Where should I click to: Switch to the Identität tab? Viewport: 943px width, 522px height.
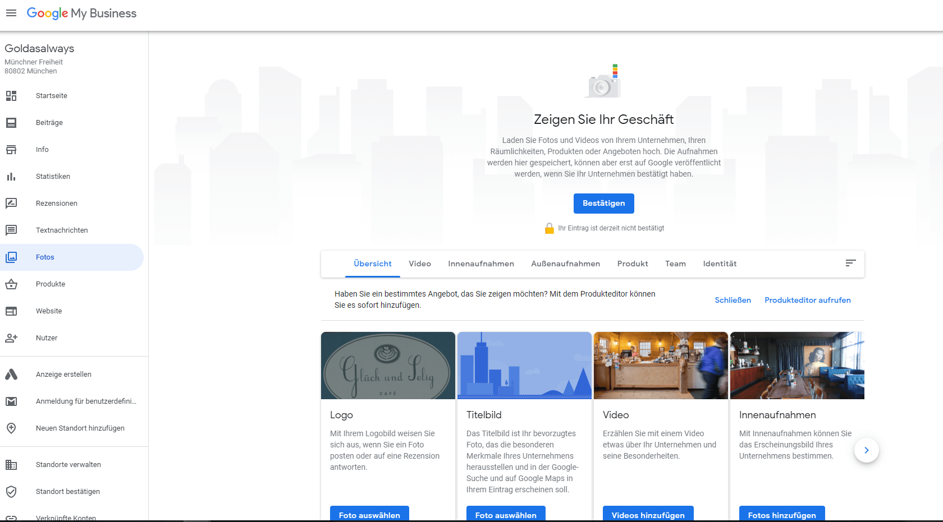coord(720,264)
